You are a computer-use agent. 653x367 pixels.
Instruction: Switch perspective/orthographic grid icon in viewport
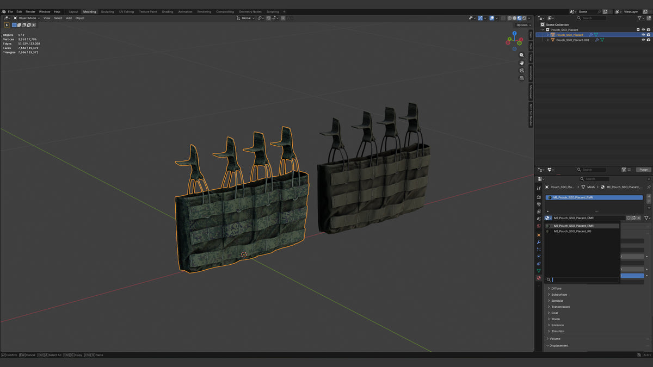[521, 78]
